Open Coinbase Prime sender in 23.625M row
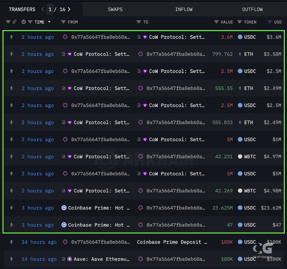The image size is (287, 269). 99,208
